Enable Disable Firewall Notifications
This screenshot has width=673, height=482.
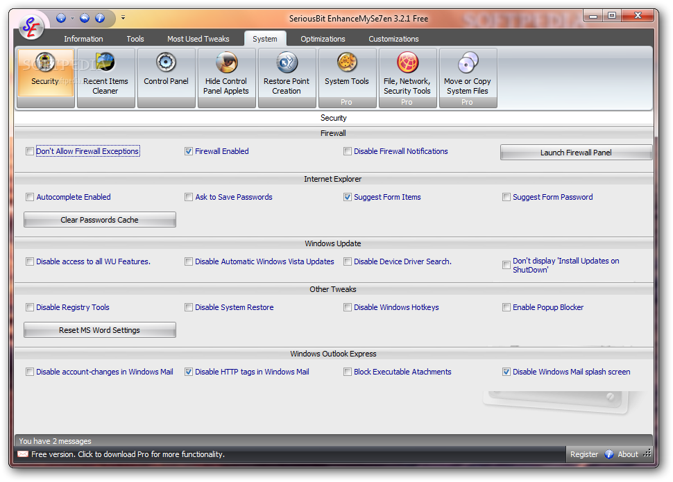[x=347, y=151]
